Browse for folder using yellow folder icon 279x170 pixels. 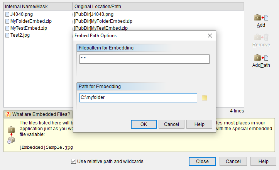click(205, 98)
